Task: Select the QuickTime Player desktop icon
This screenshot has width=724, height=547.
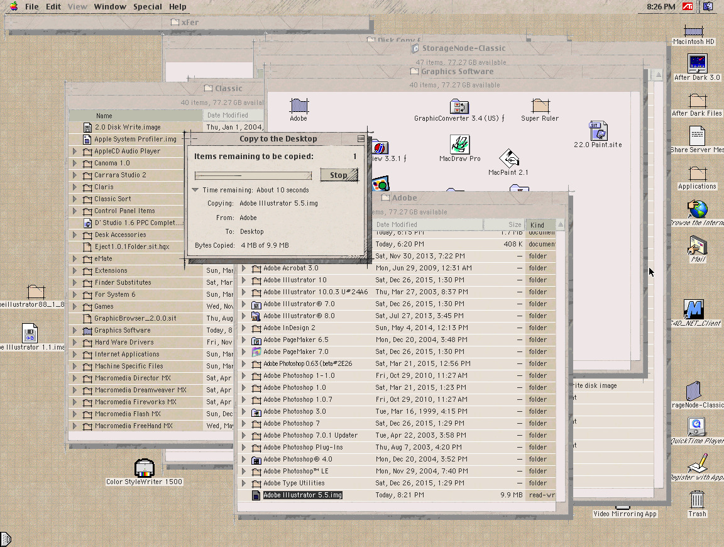Action: 696,427
